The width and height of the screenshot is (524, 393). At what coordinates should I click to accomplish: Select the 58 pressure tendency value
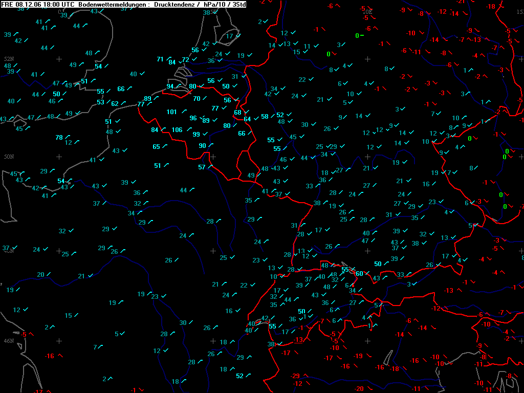coord(265,117)
